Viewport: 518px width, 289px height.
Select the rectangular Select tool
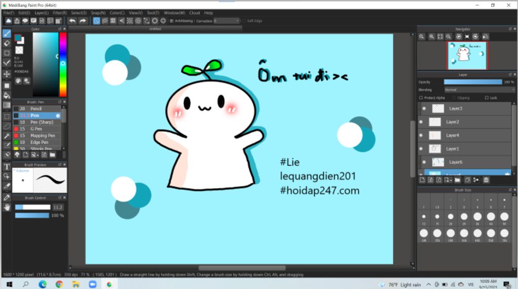(x=7, y=116)
